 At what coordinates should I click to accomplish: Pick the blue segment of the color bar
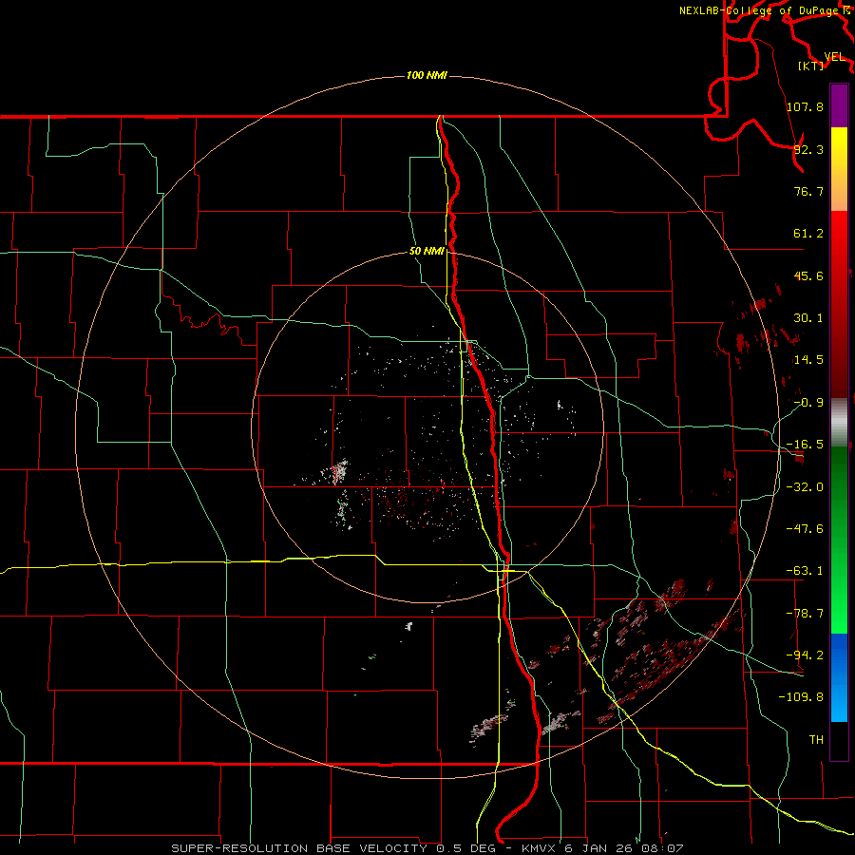[839, 677]
